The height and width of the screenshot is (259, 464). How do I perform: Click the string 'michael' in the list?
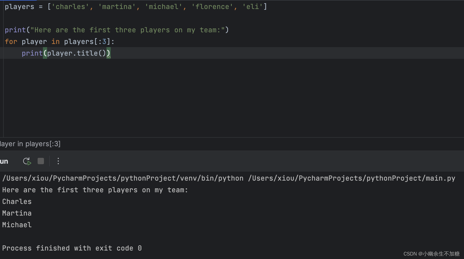[x=163, y=7]
